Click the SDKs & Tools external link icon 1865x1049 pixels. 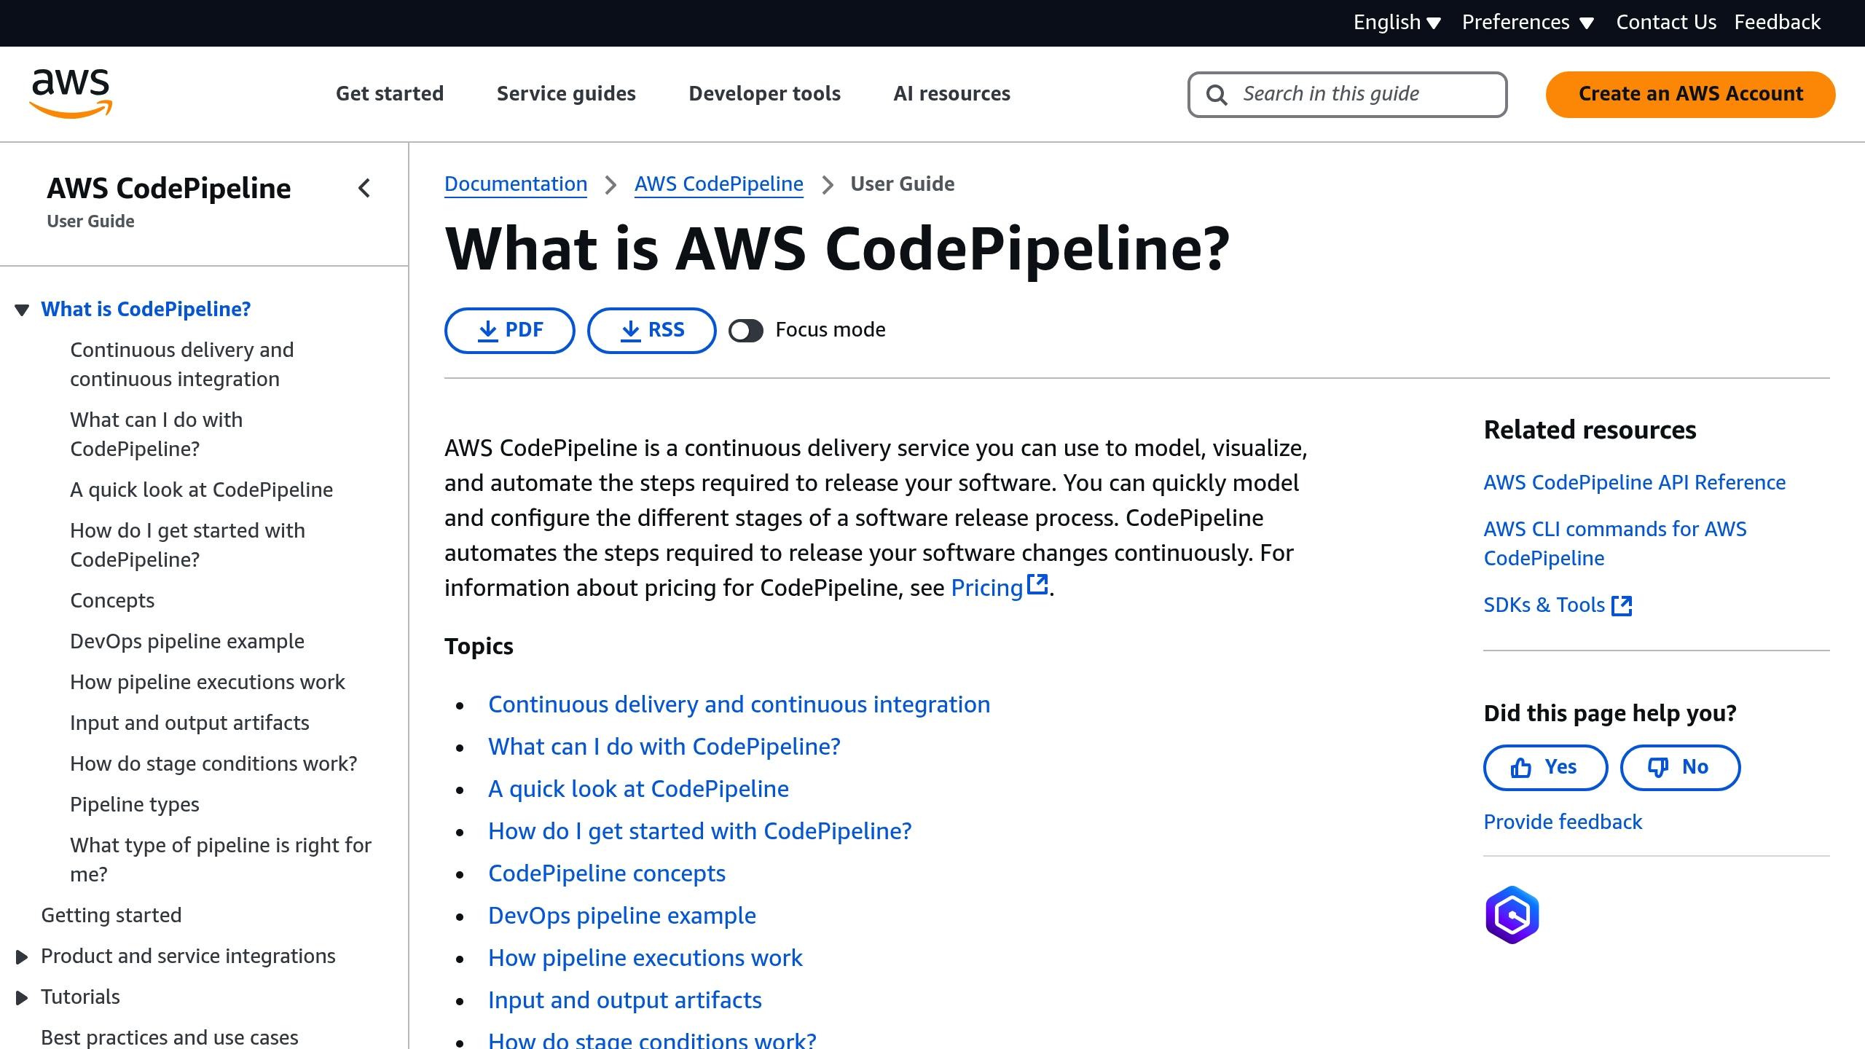(1622, 605)
